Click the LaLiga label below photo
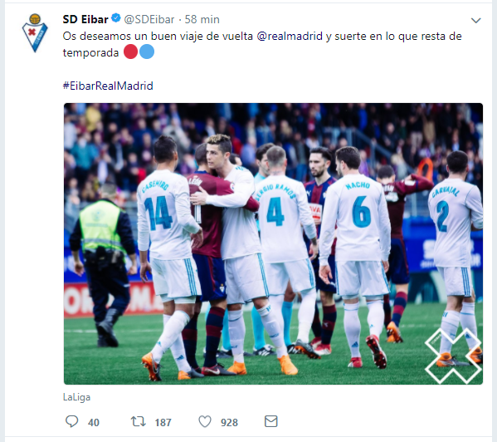The width and height of the screenshot is (497, 442). pyautogui.click(x=76, y=397)
